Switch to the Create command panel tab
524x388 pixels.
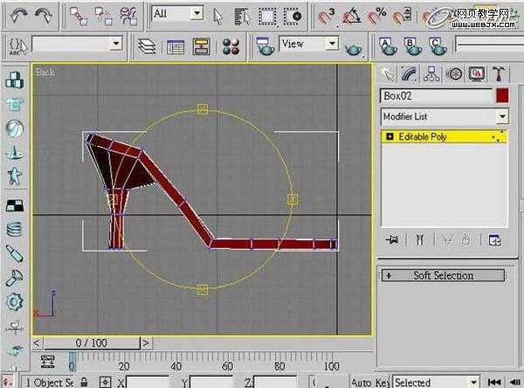387,74
